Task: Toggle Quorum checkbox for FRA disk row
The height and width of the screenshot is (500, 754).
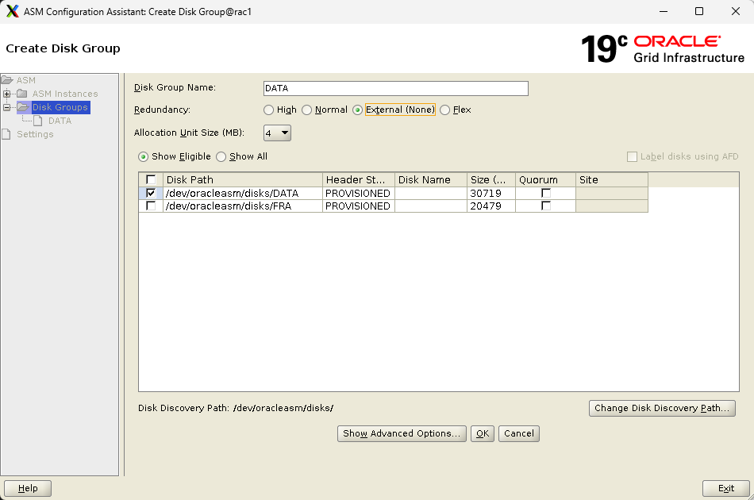Action: [x=546, y=206]
